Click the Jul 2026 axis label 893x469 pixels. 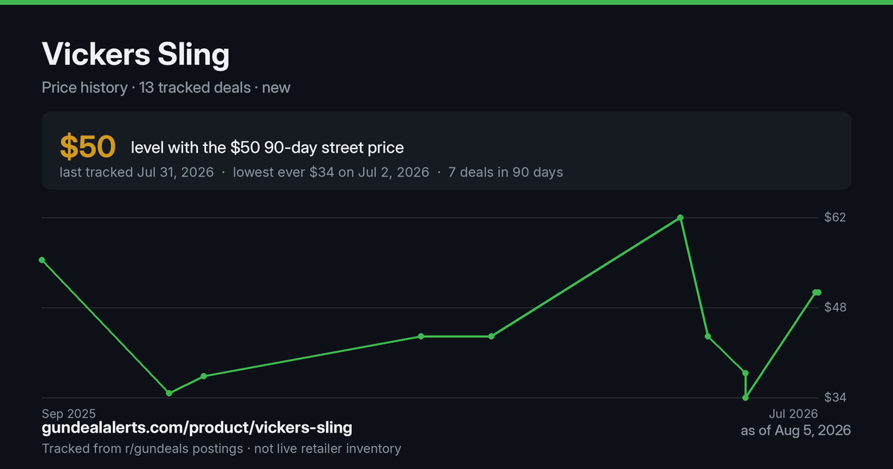point(793,413)
